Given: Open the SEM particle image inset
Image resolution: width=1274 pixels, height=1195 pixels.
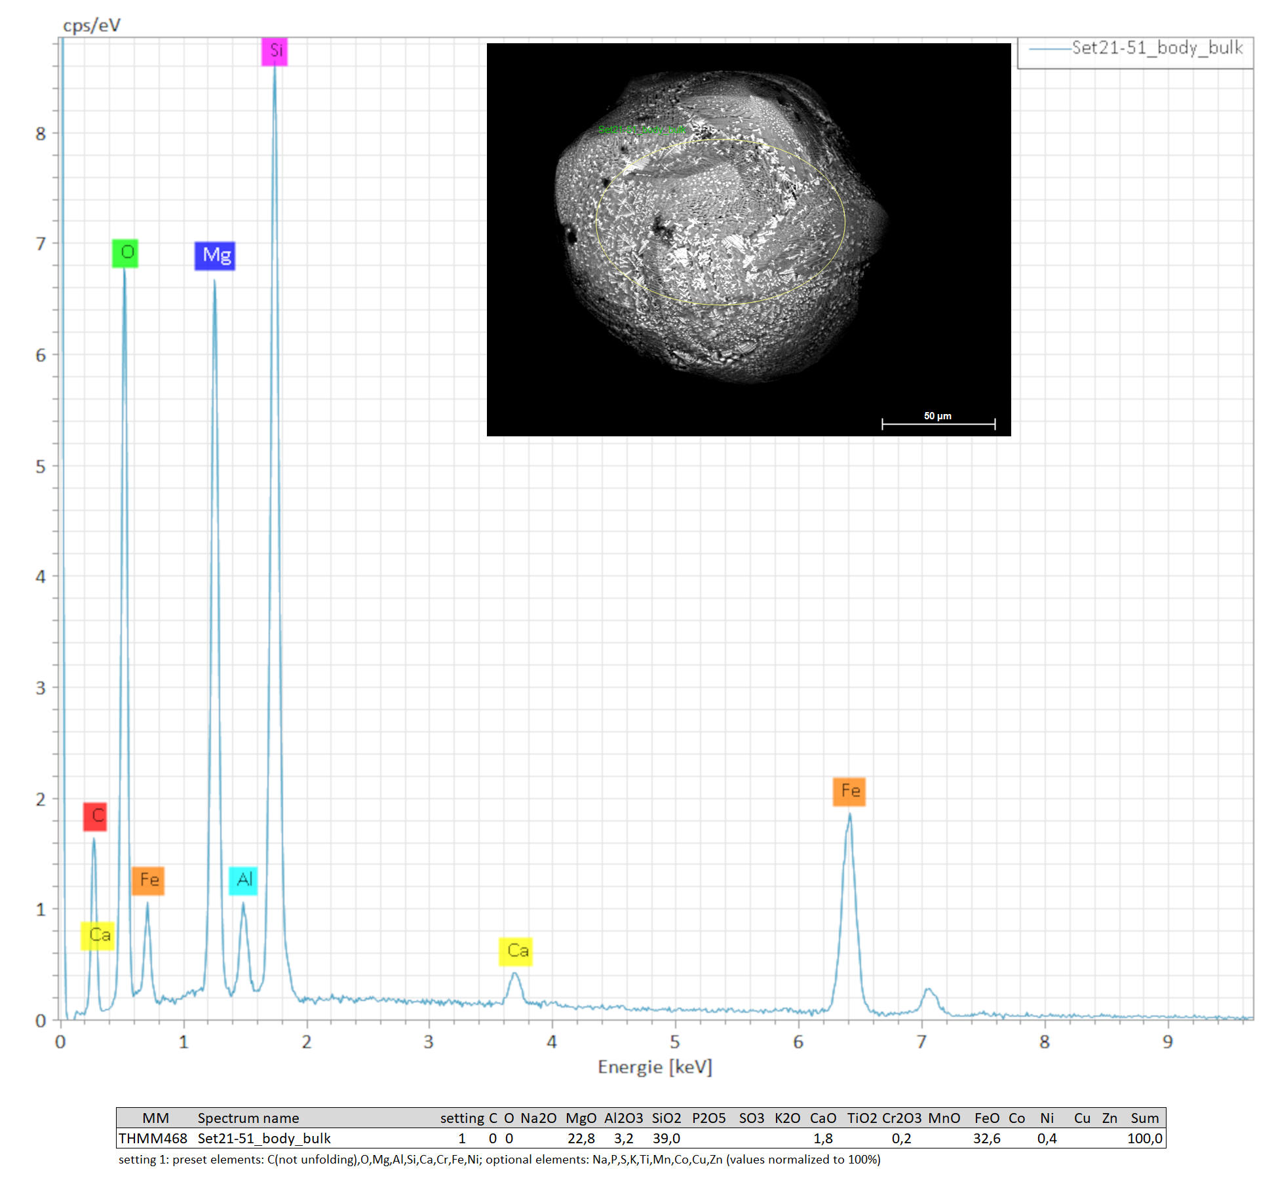Looking at the screenshot, I should pyautogui.click(x=748, y=239).
